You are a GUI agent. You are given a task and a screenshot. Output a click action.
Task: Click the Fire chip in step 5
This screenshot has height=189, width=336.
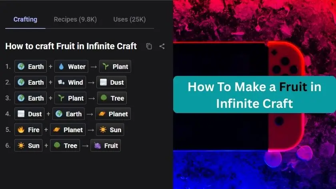[x=28, y=130]
